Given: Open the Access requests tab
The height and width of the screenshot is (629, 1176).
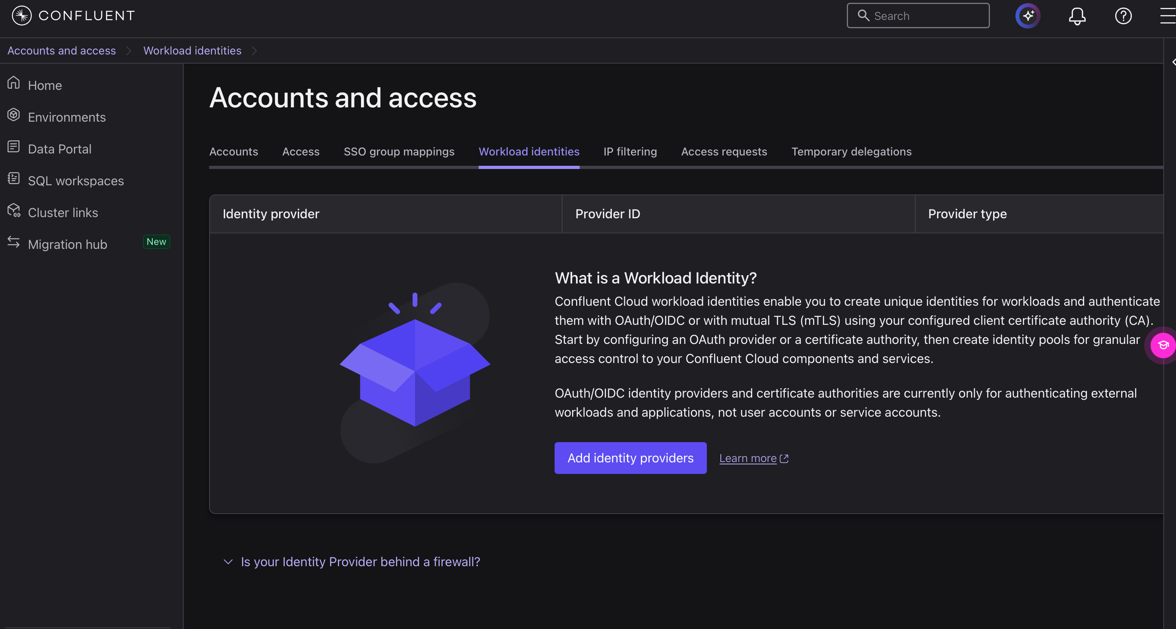Looking at the screenshot, I should click(724, 151).
